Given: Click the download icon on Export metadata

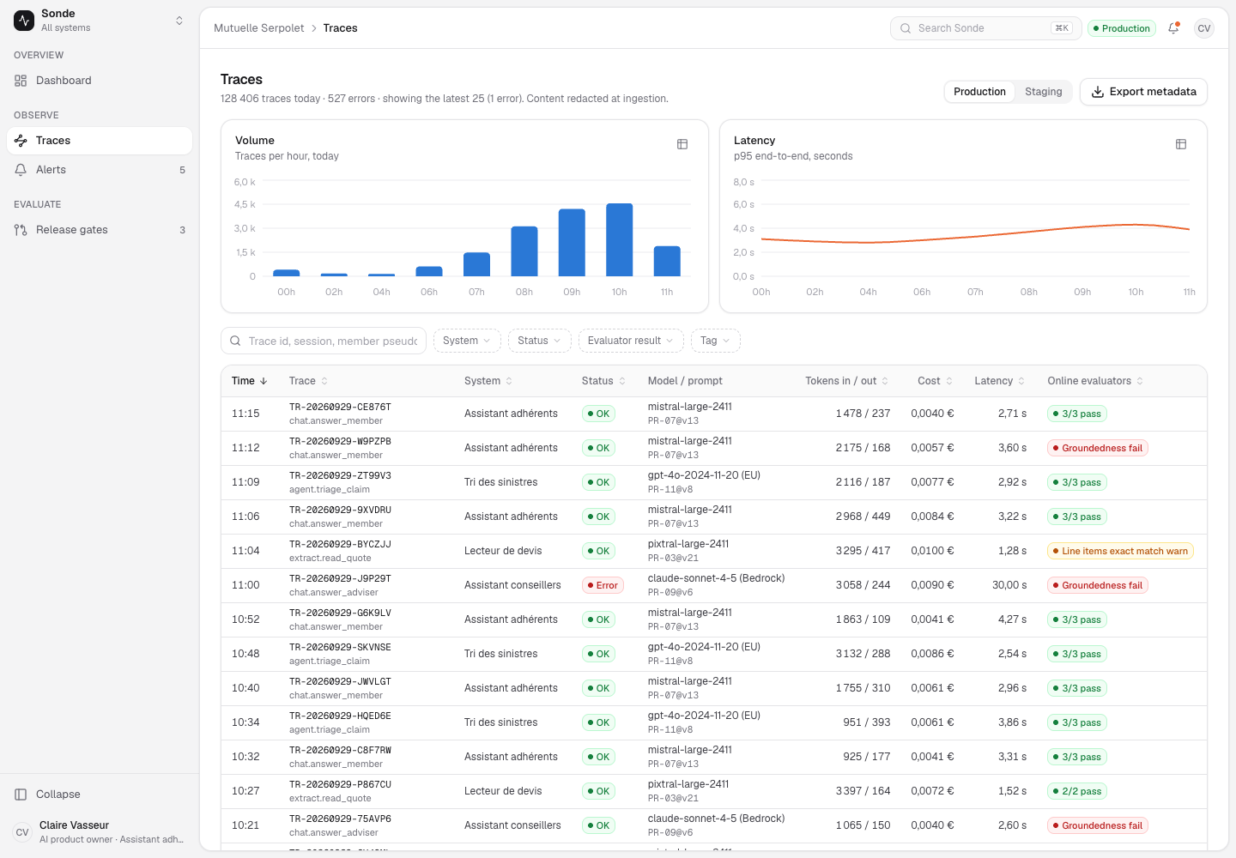Looking at the screenshot, I should coord(1098,92).
